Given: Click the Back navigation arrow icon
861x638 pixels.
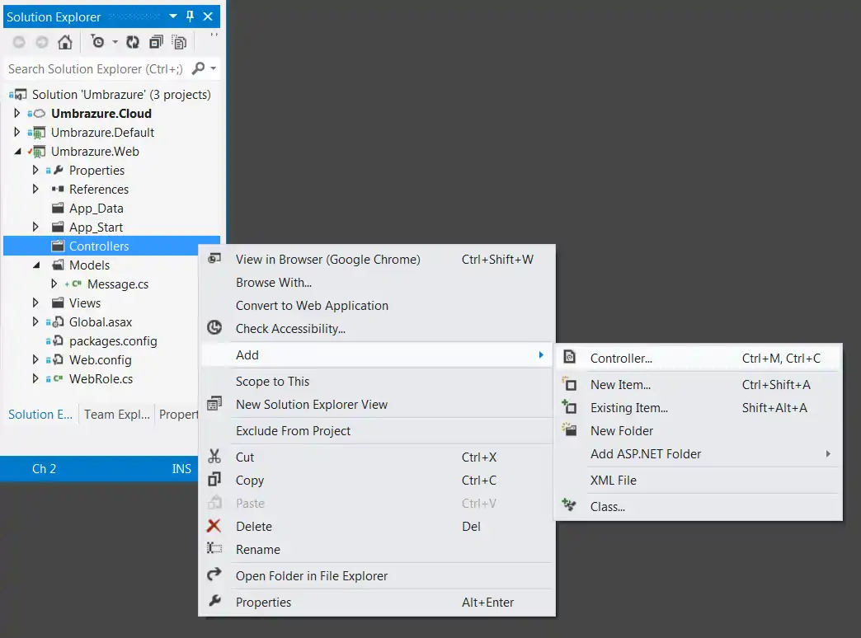Looking at the screenshot, I should point(19,42).
